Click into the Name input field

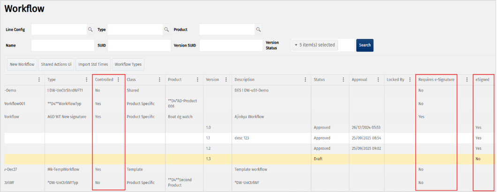click(63, 45)
